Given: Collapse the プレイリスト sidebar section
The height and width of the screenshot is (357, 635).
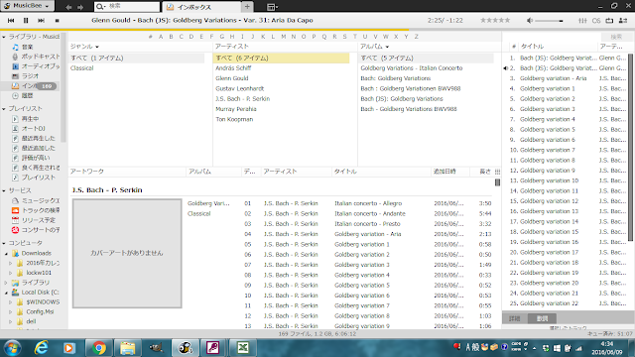Looking at the screenshot, I should coord(4,109).
